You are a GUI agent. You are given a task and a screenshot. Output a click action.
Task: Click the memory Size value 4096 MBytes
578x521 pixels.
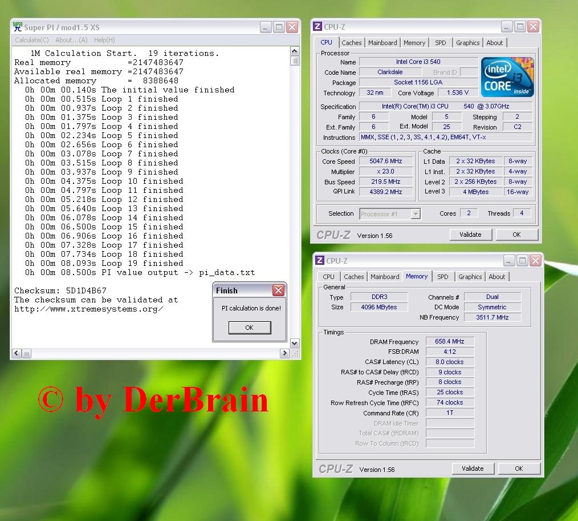pos(379,307)
